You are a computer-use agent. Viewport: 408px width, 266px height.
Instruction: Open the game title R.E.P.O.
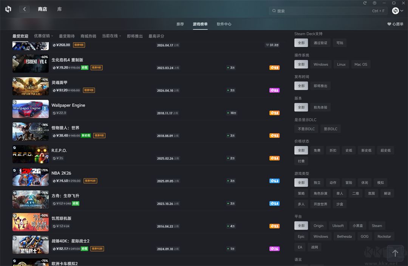click(x=59, y=151)
